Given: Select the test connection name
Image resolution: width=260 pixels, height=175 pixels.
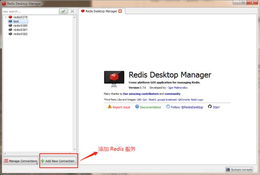Looking at the screenshot, I should 16,21.
